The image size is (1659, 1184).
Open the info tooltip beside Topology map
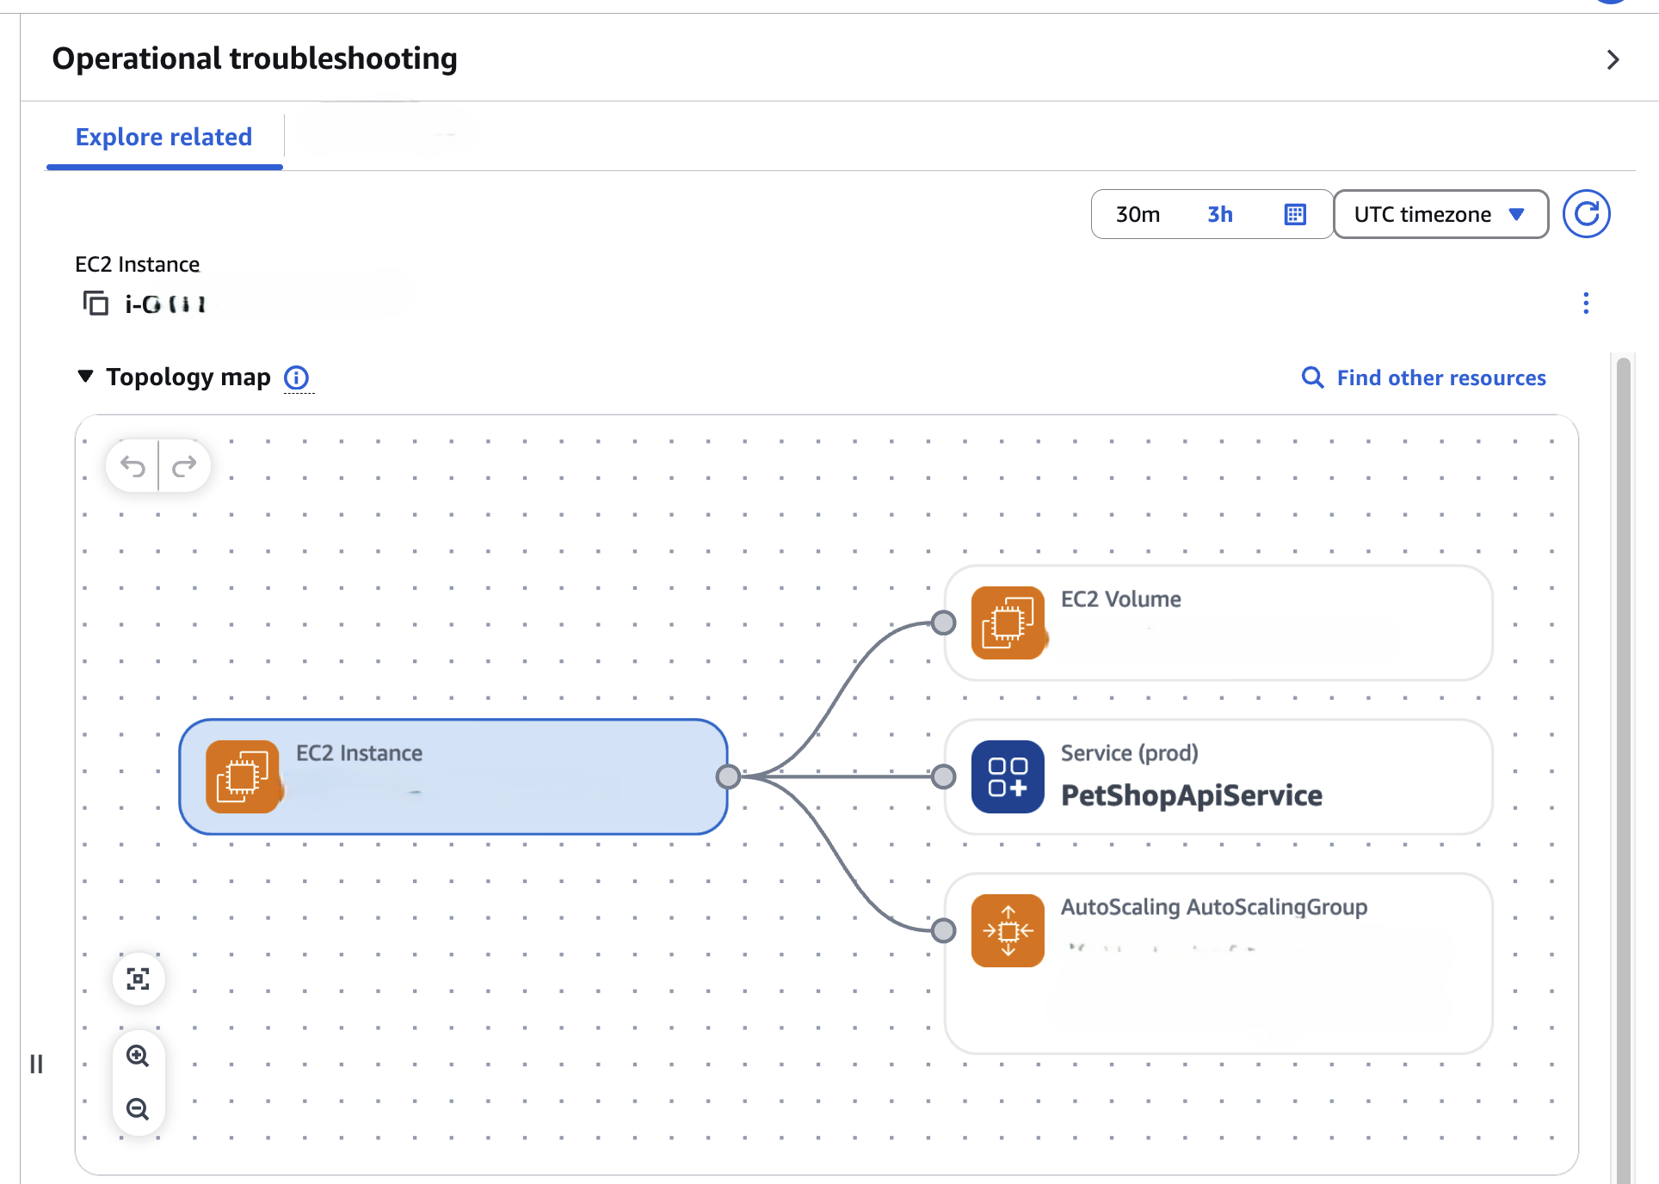point(297,377)
